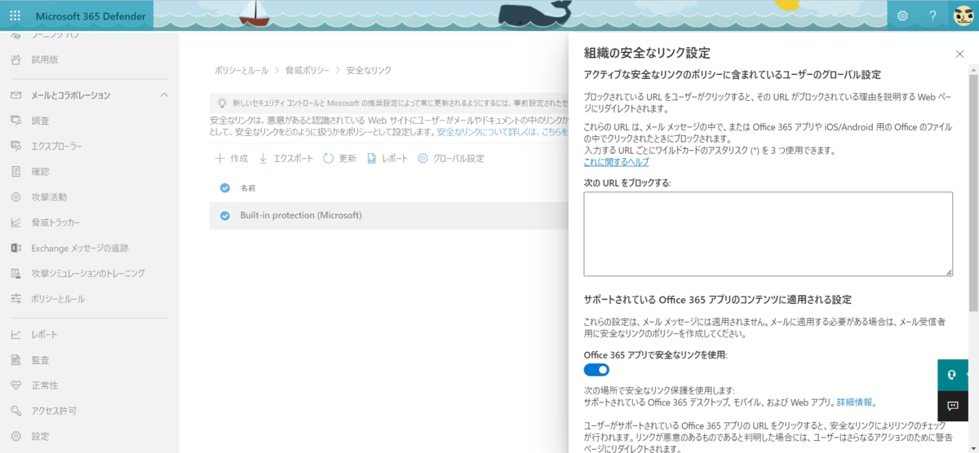The image size is (979, 453).
Task: Click the レポート sidebar icon
Action: click(x=16, y=334)
